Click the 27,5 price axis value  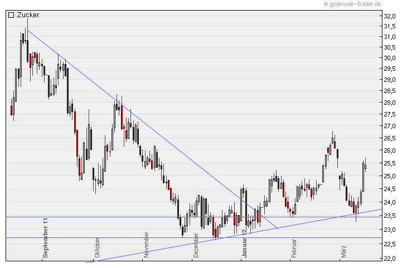[390, 114]
